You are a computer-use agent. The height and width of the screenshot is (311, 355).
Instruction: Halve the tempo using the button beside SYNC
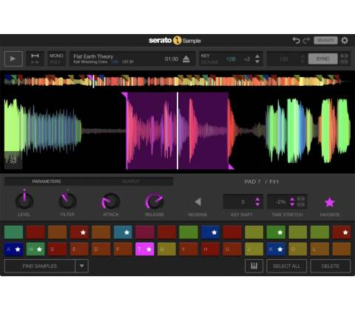[344, 61]
